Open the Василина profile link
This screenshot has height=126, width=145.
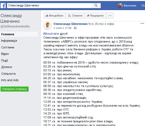(x=130, y=6)
